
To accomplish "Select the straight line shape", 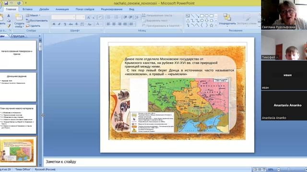I will 193,16.
